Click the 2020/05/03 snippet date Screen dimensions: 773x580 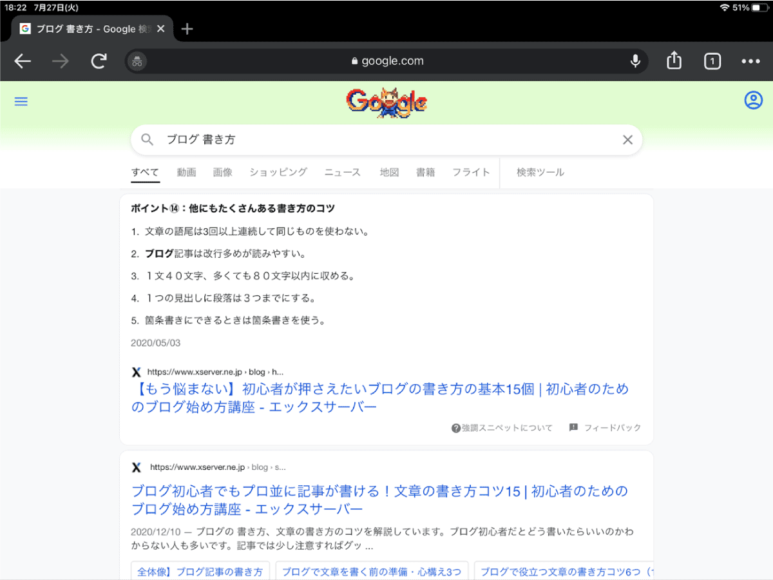click(156, 343)
